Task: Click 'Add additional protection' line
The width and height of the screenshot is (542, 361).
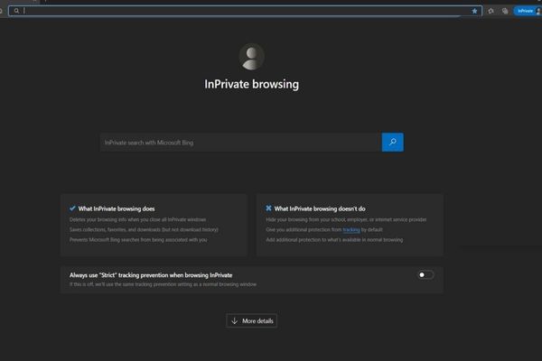Action: tap(334, 240)
